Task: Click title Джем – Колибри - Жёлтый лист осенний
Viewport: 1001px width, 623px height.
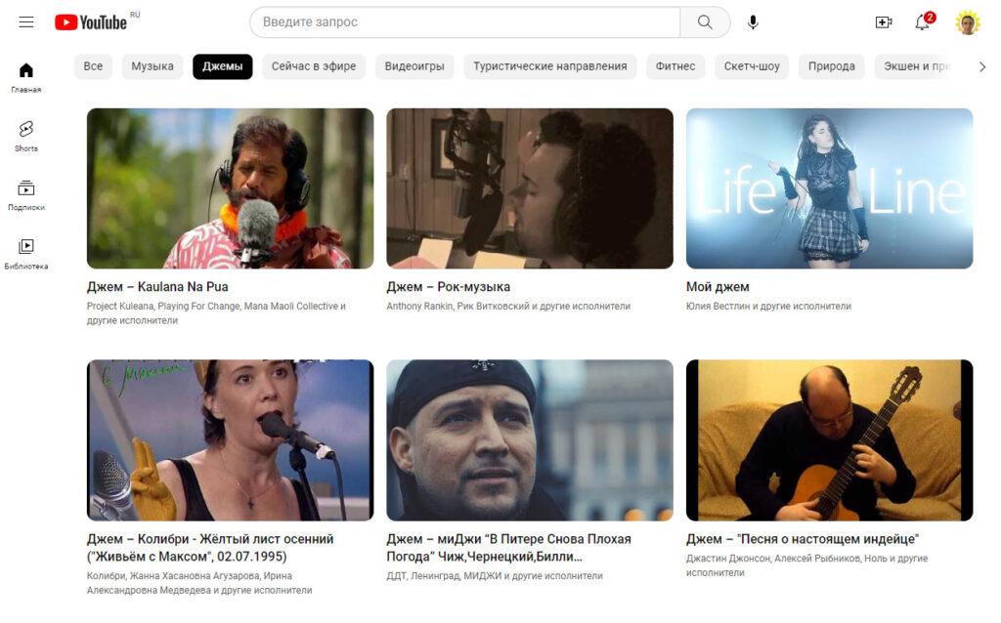Action: 210,548
